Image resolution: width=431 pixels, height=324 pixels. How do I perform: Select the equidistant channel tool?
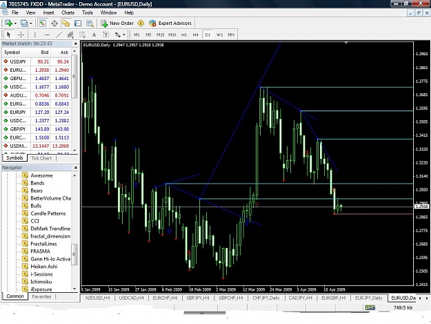[x=70, y=35]
